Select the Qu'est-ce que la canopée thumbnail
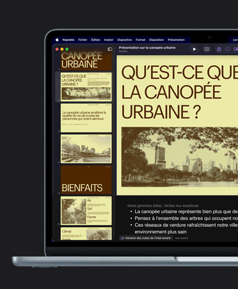 click(x=86, y=87)
